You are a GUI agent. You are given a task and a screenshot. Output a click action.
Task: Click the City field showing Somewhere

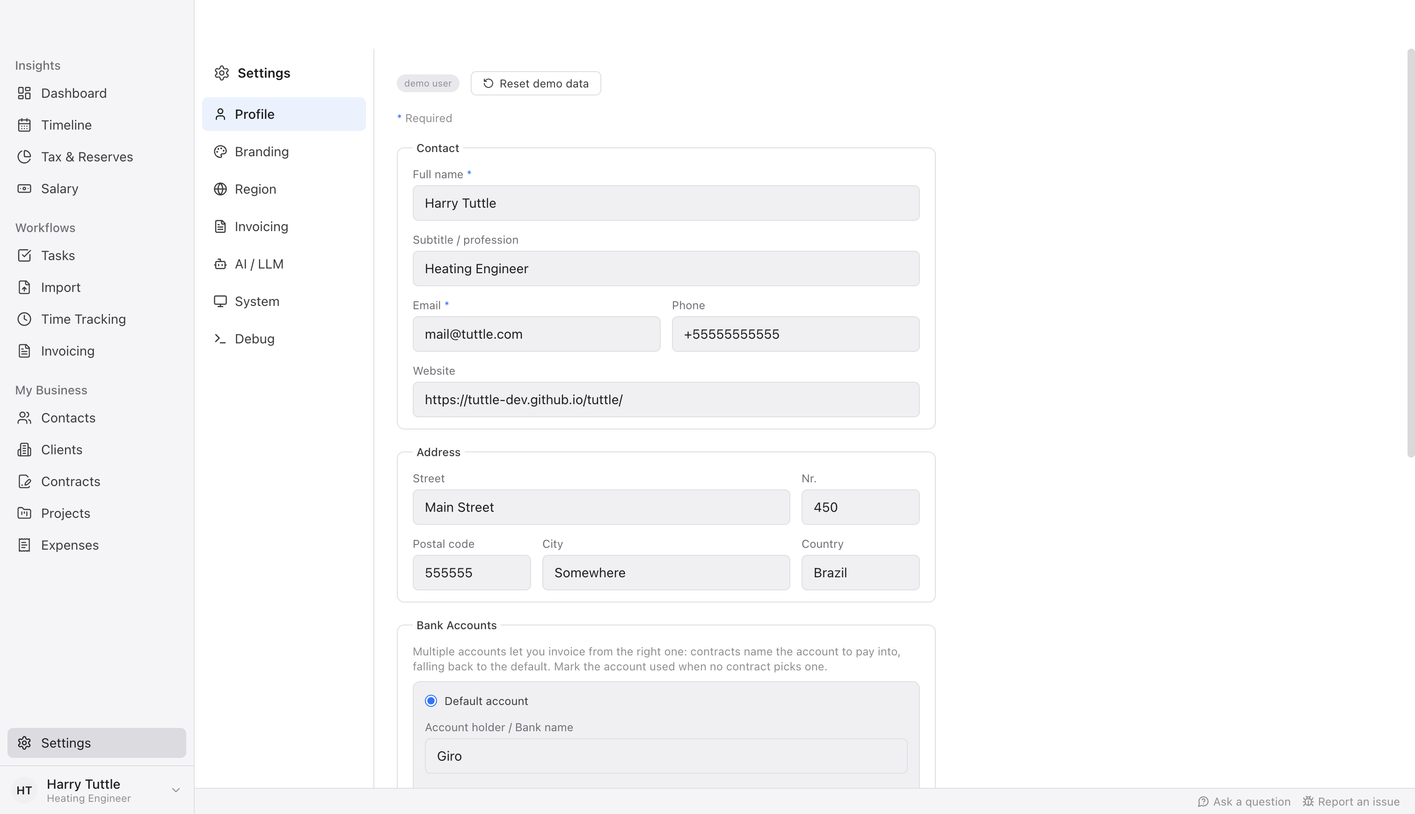click(666, 573)
